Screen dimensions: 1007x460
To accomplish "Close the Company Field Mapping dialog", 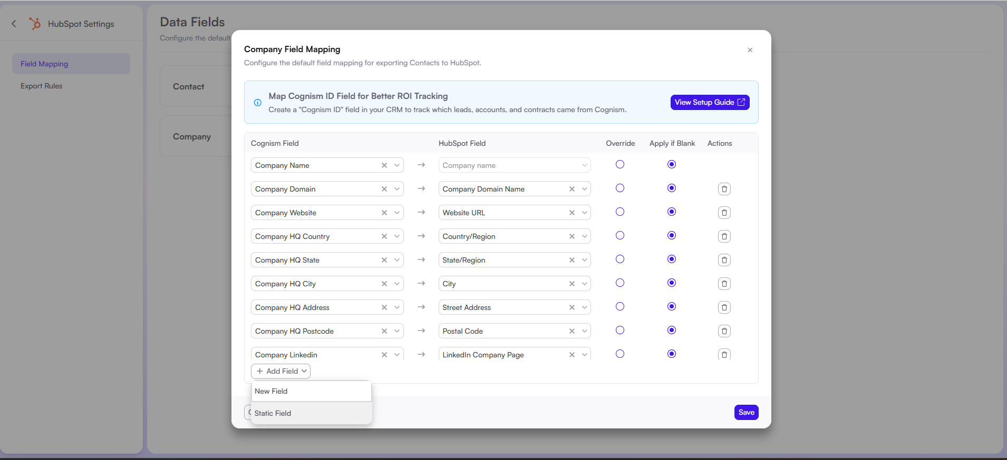I will pos(750,50).
